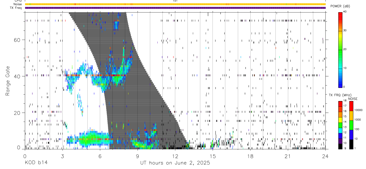Click the "UT hours on June 2, 2025" label
366x169 pixels.
coord(175,163)
